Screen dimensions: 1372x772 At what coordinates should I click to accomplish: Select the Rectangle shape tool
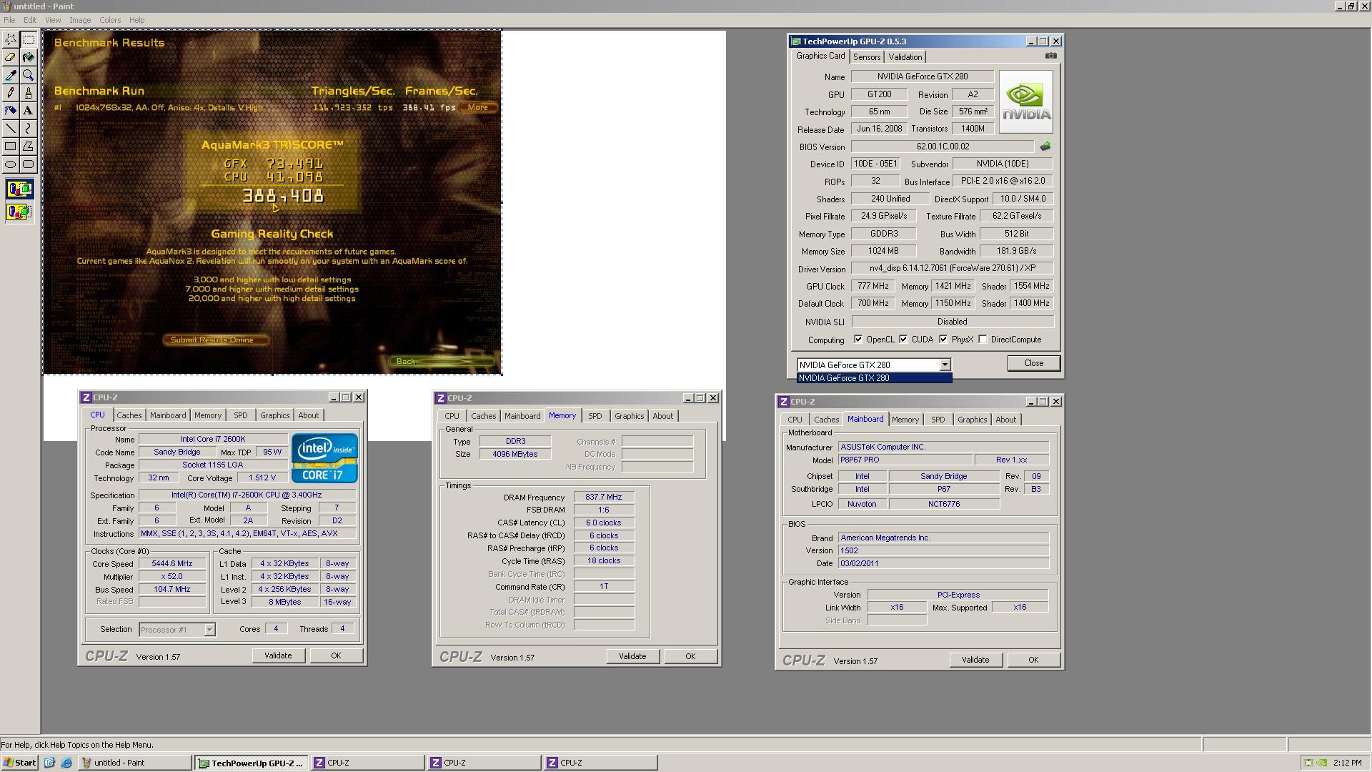11,147
